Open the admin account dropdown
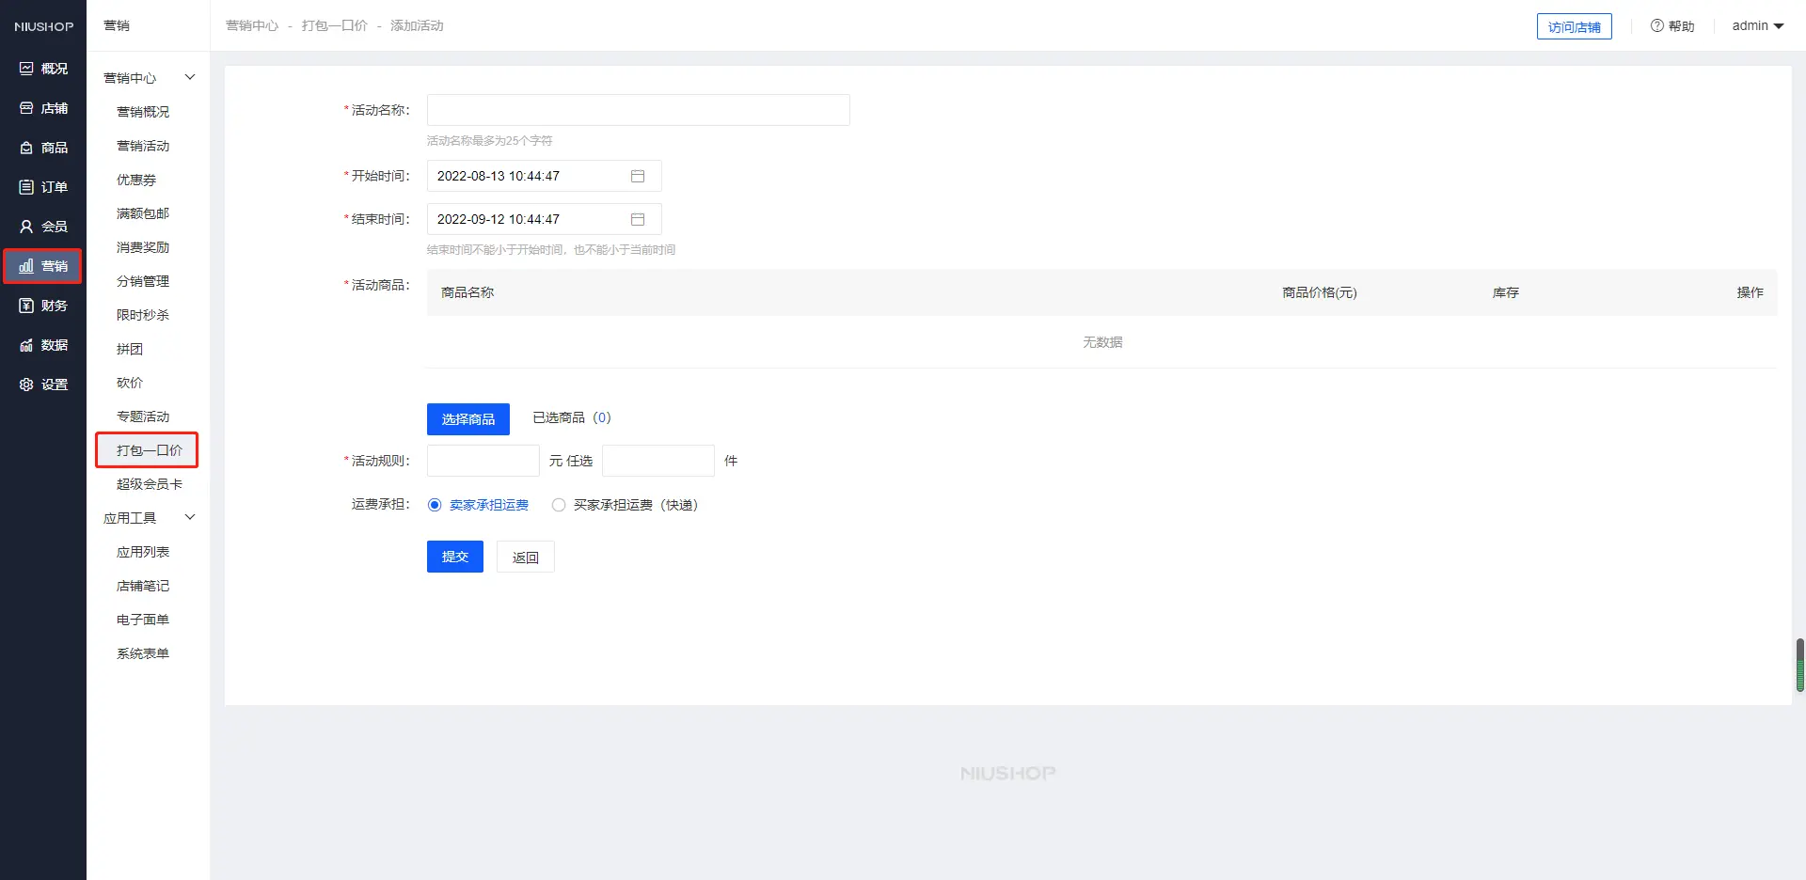The height and width of the screenshot is (880, 1806). tap(1757, 26)
